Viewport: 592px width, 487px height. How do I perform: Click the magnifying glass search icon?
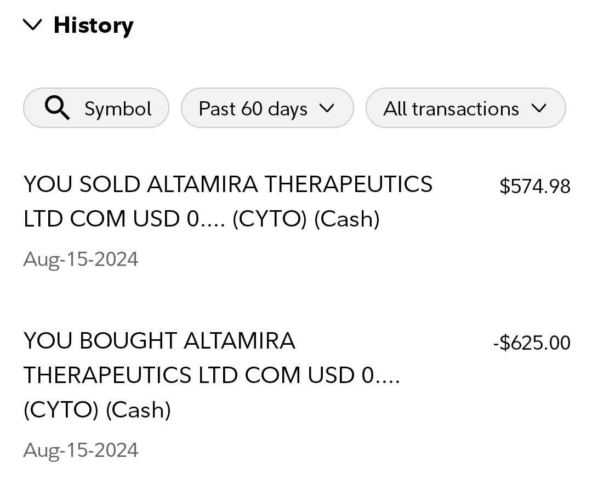57,108
